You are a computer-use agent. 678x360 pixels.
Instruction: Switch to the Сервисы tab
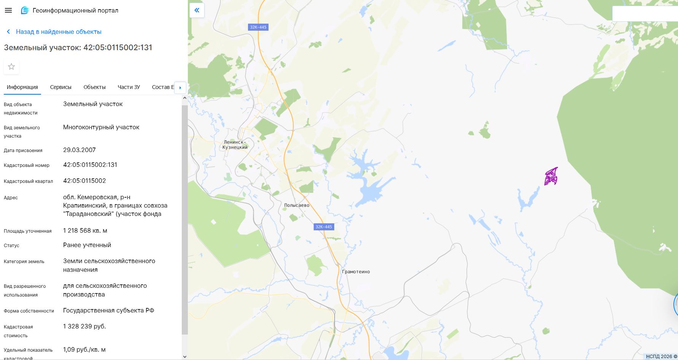[x=61, y=87]
